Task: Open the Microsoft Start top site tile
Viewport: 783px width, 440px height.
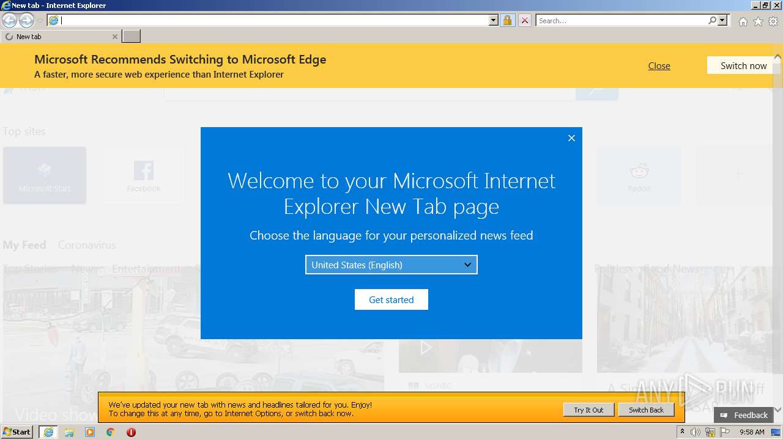Action: (45, 175)
